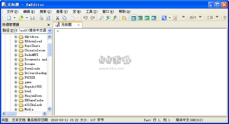The image size is (229, 124).
Task: Select the Documents and folder
Action: [36, 60]
